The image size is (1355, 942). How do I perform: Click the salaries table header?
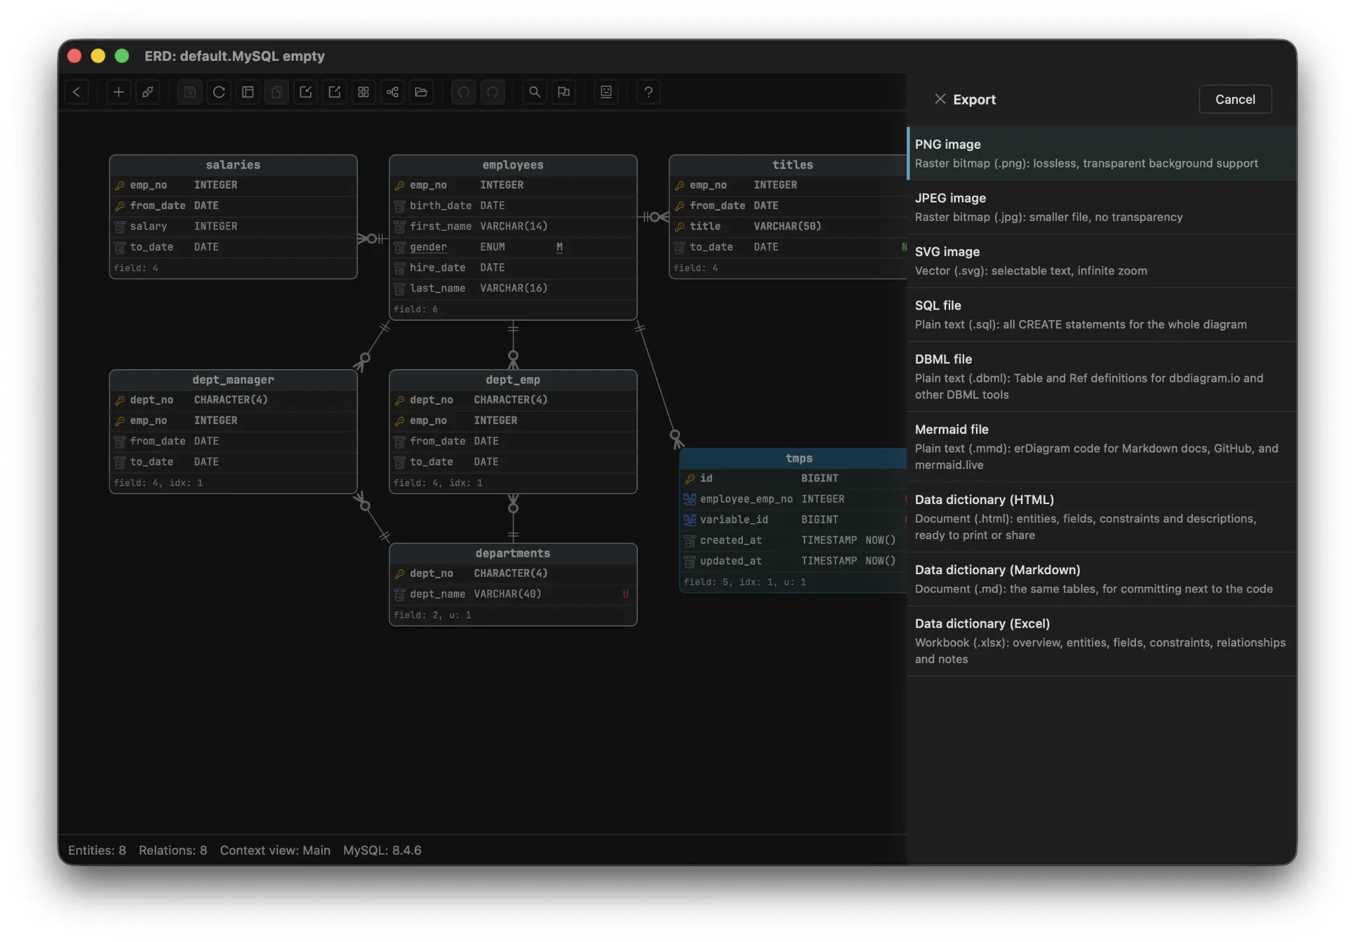[x=233, y=165]
